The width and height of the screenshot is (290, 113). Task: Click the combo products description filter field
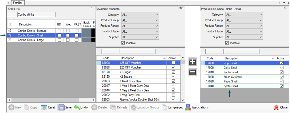coord(242,51)
